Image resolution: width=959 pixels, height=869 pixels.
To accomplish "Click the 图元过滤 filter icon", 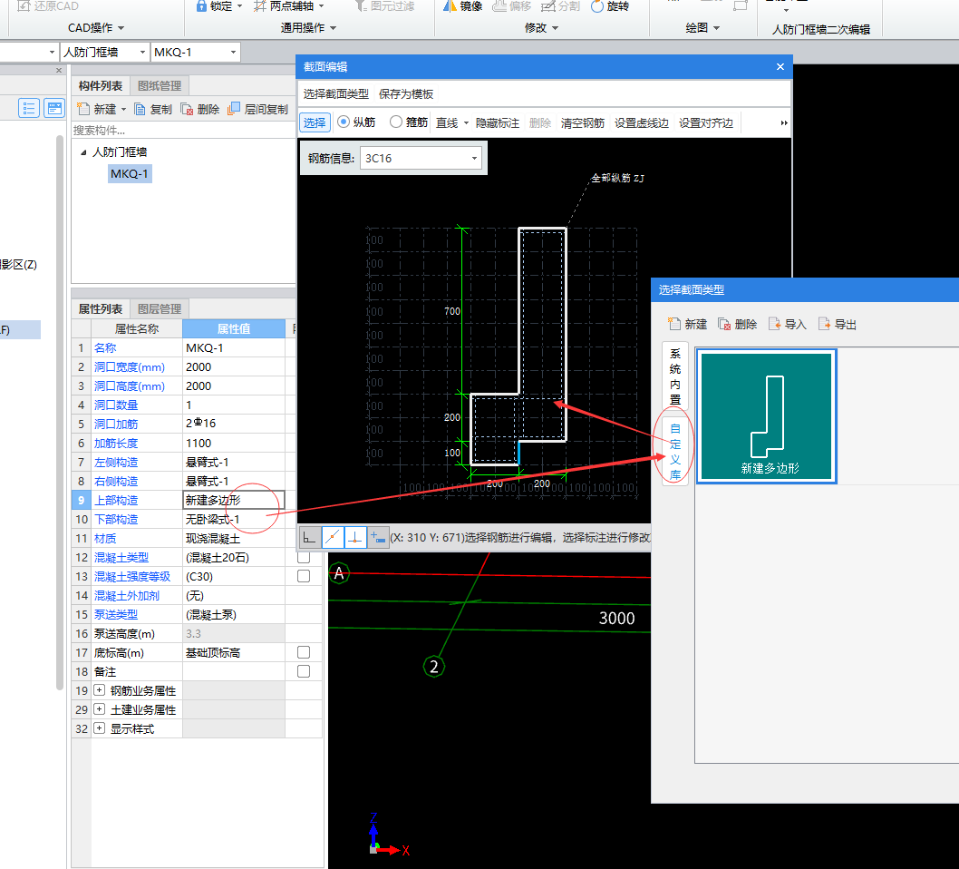I will point(361,6).
